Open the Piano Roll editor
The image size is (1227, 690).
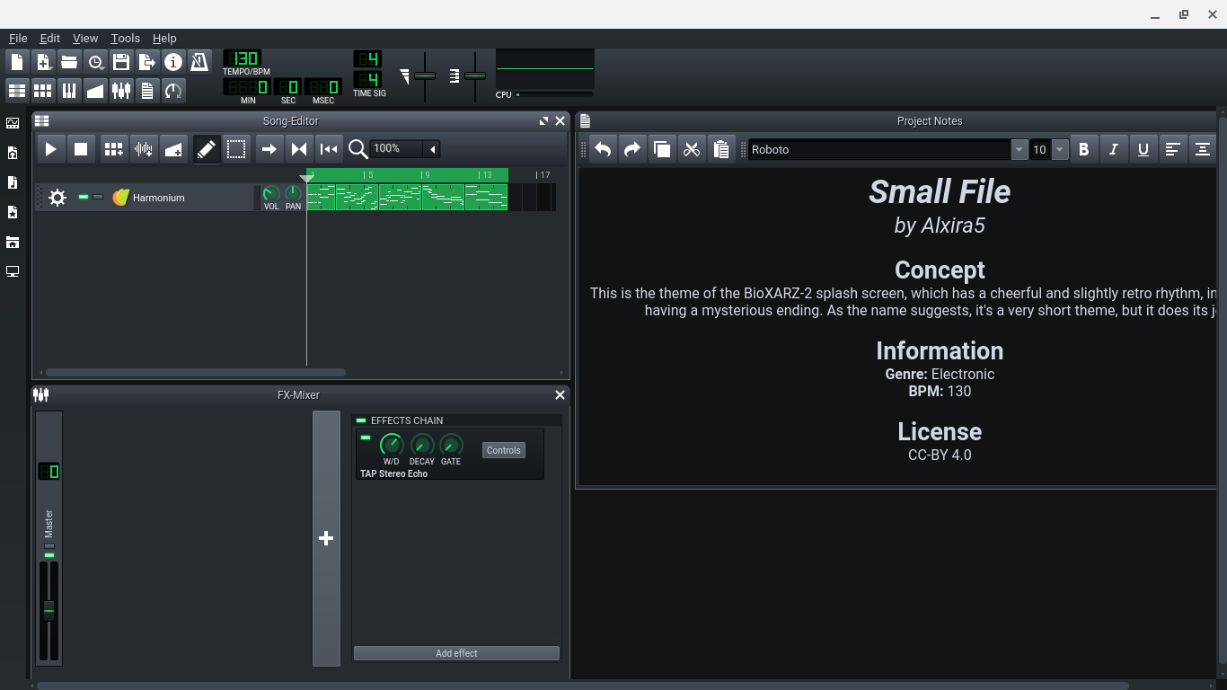(69, 91)
